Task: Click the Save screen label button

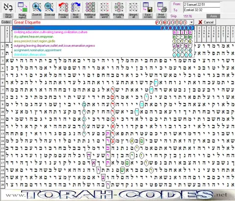Action: (147, 16)
